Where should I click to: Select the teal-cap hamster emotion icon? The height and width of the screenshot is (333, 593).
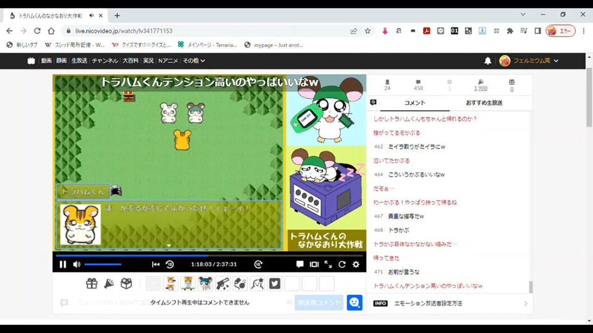205,284
